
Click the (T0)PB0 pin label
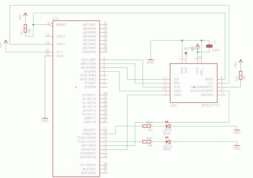coord(90,87)
